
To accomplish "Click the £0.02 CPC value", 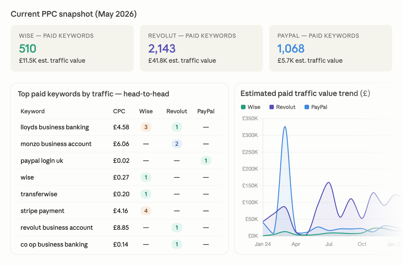I will tap(121, 161).
